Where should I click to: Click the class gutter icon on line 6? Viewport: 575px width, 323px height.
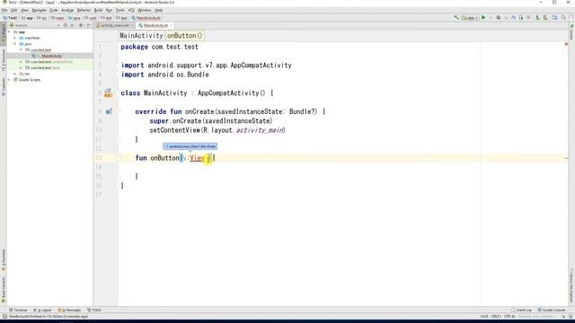click(108, 93)
